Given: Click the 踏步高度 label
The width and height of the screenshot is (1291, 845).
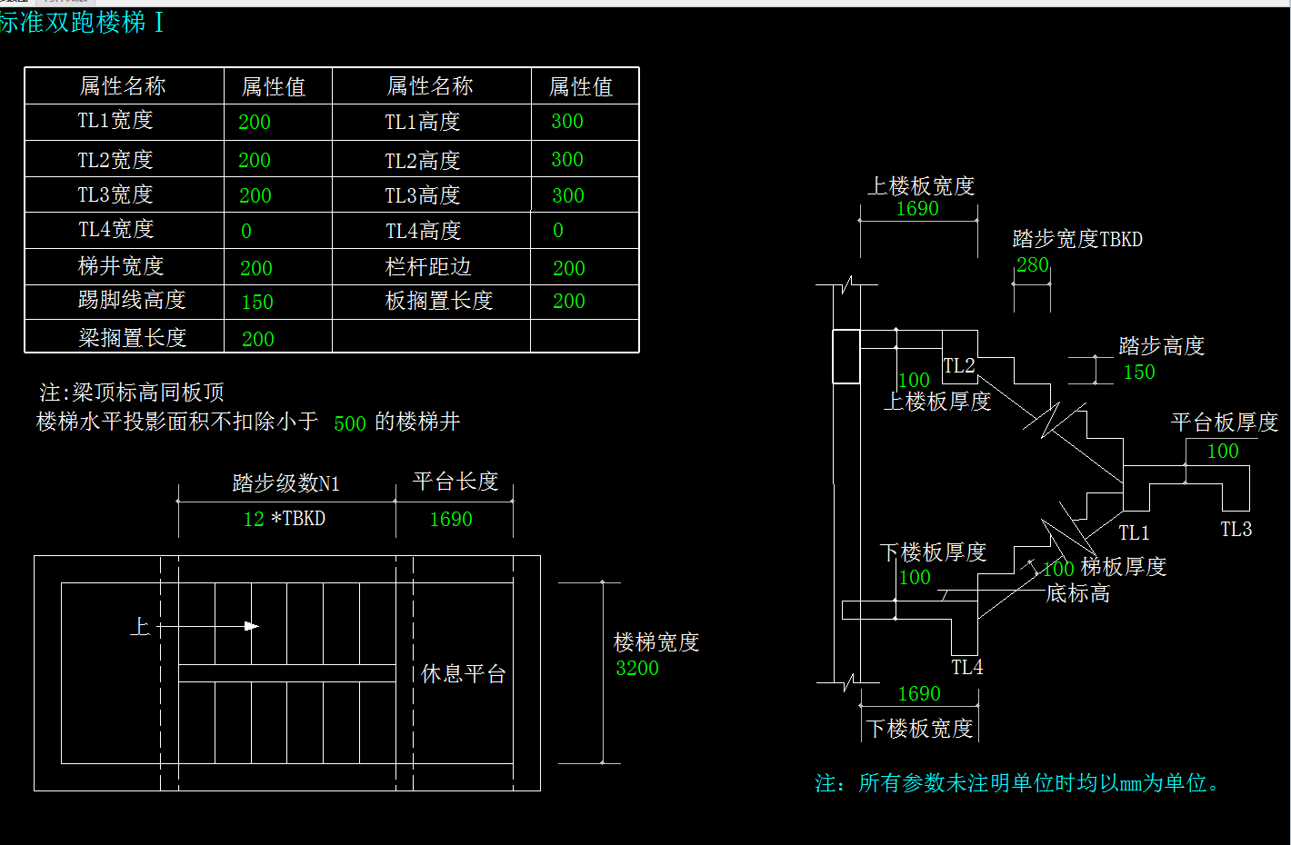Looking at the screenshot, I should [1162, 346].
